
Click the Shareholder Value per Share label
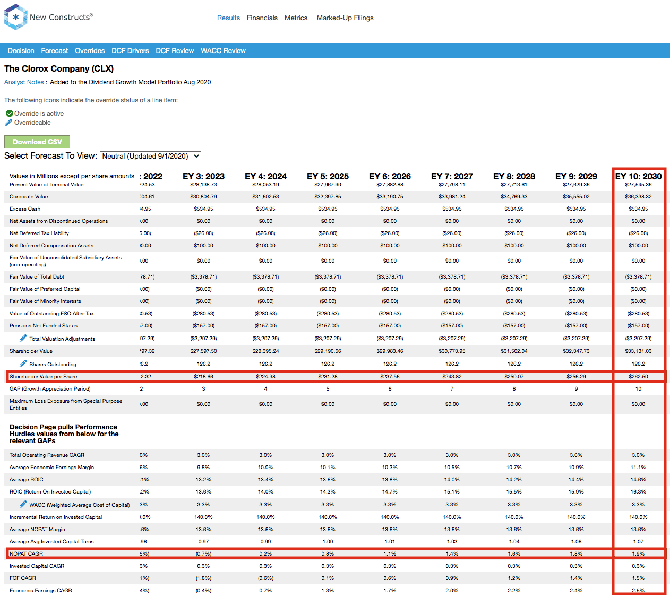44,377
